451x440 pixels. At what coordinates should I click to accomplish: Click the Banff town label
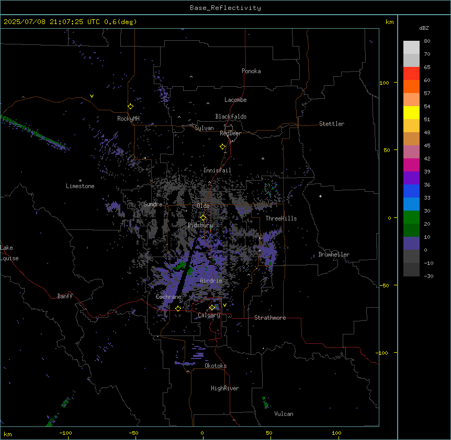click(x=65, y=296)
